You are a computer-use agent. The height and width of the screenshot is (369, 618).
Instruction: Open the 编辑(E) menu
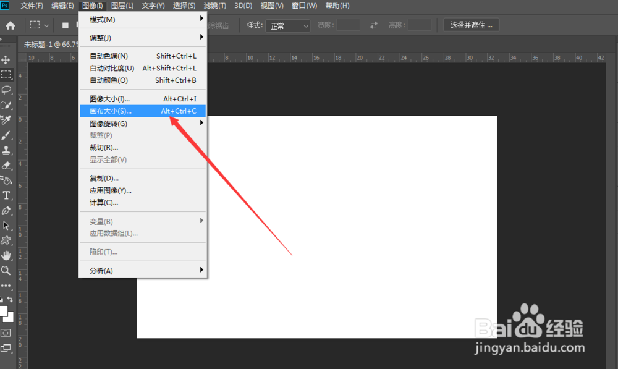tap(62, 6)
